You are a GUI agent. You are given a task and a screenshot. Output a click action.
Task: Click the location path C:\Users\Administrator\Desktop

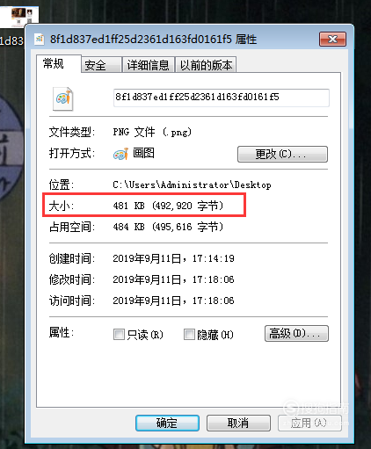(x=192, y=185)
